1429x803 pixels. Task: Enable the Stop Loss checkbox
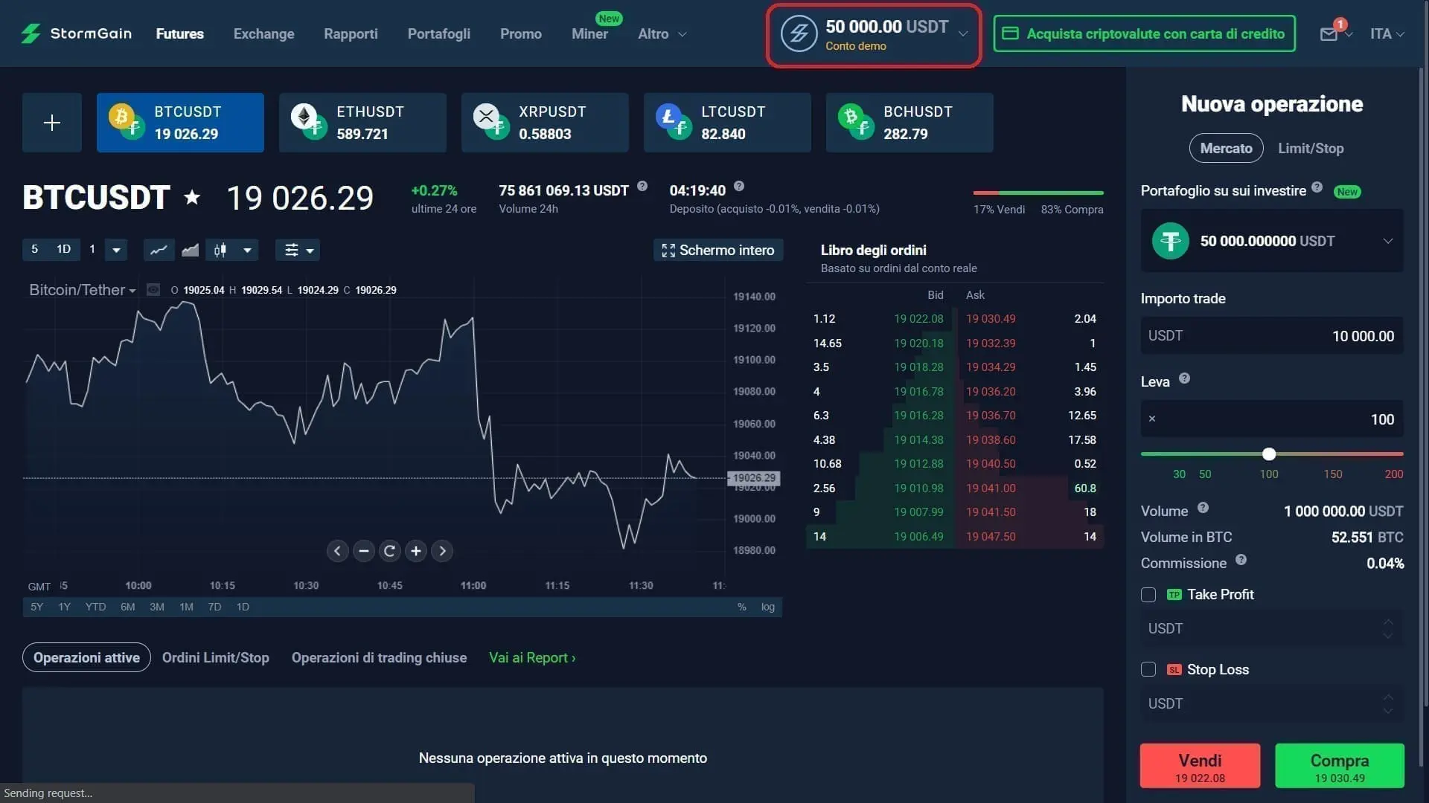(x=1148, y=669)
